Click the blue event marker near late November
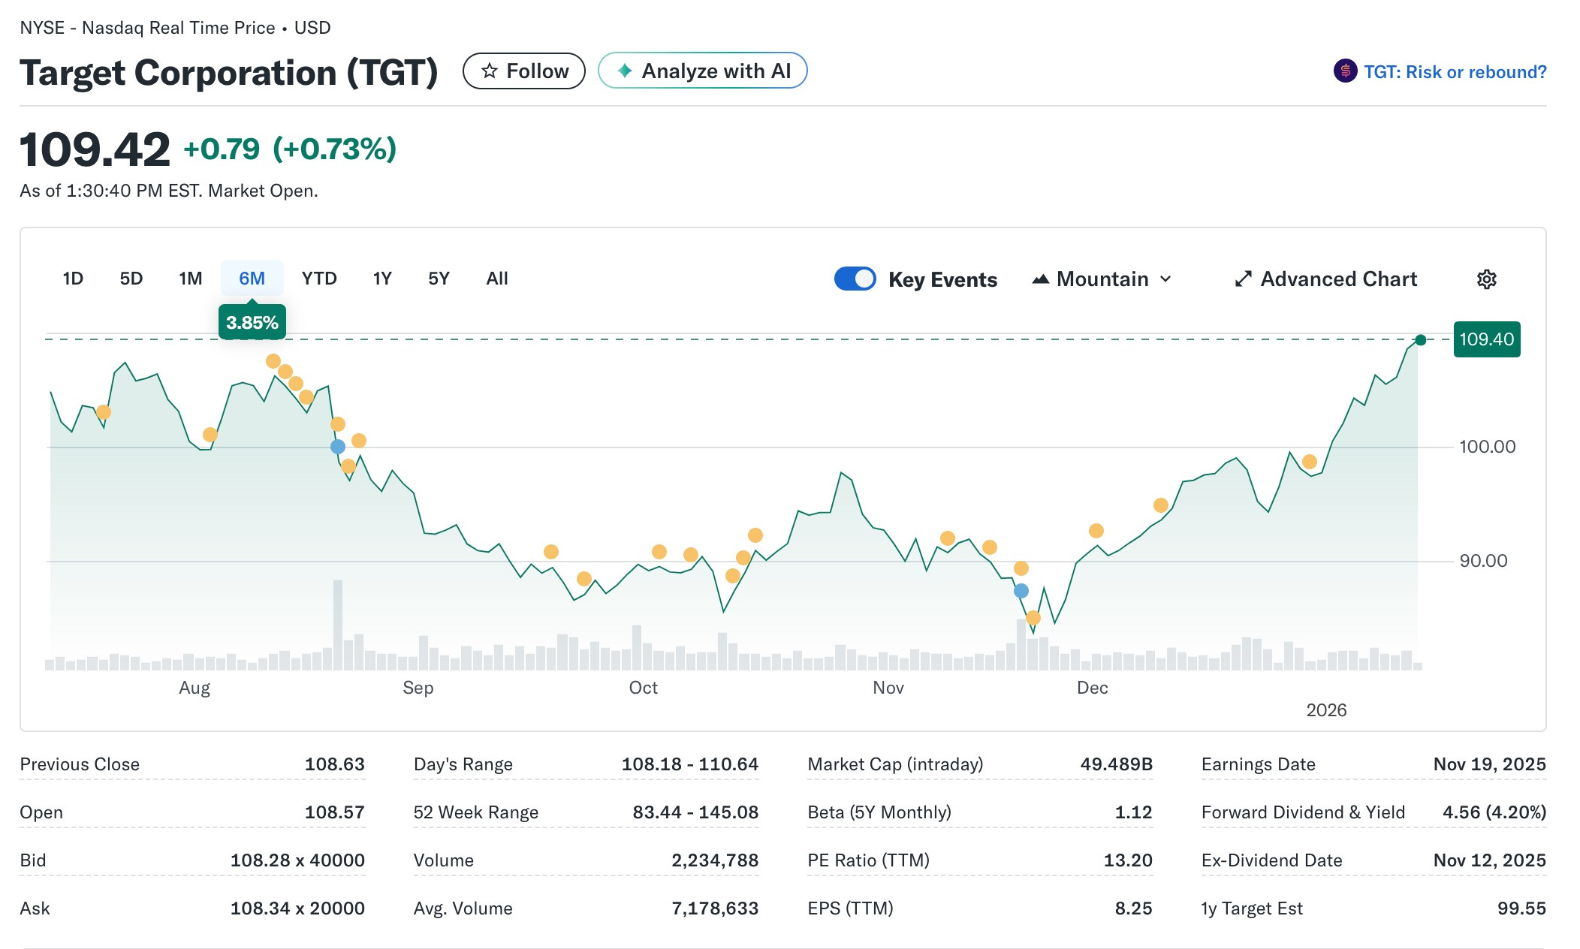Image resolution: width=1580 pixels, height=949 pixels. [x=1021, y=592]
